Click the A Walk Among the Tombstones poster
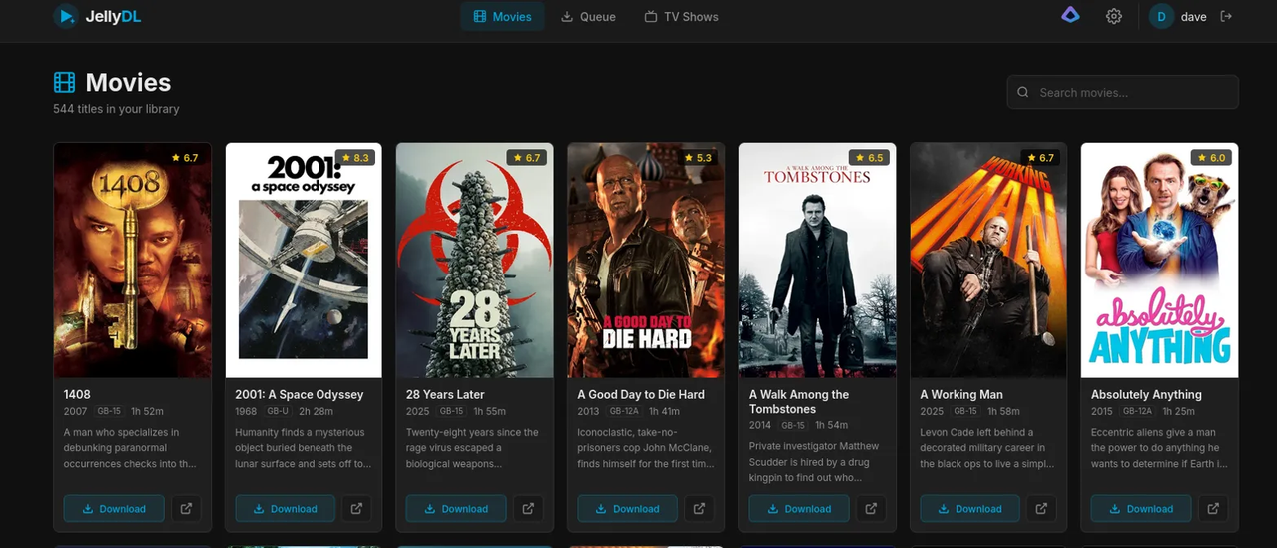This screenshot has width=1277, height=548. coord(817,260)
